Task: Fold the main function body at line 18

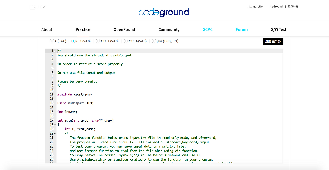Action: pos(55,125)
